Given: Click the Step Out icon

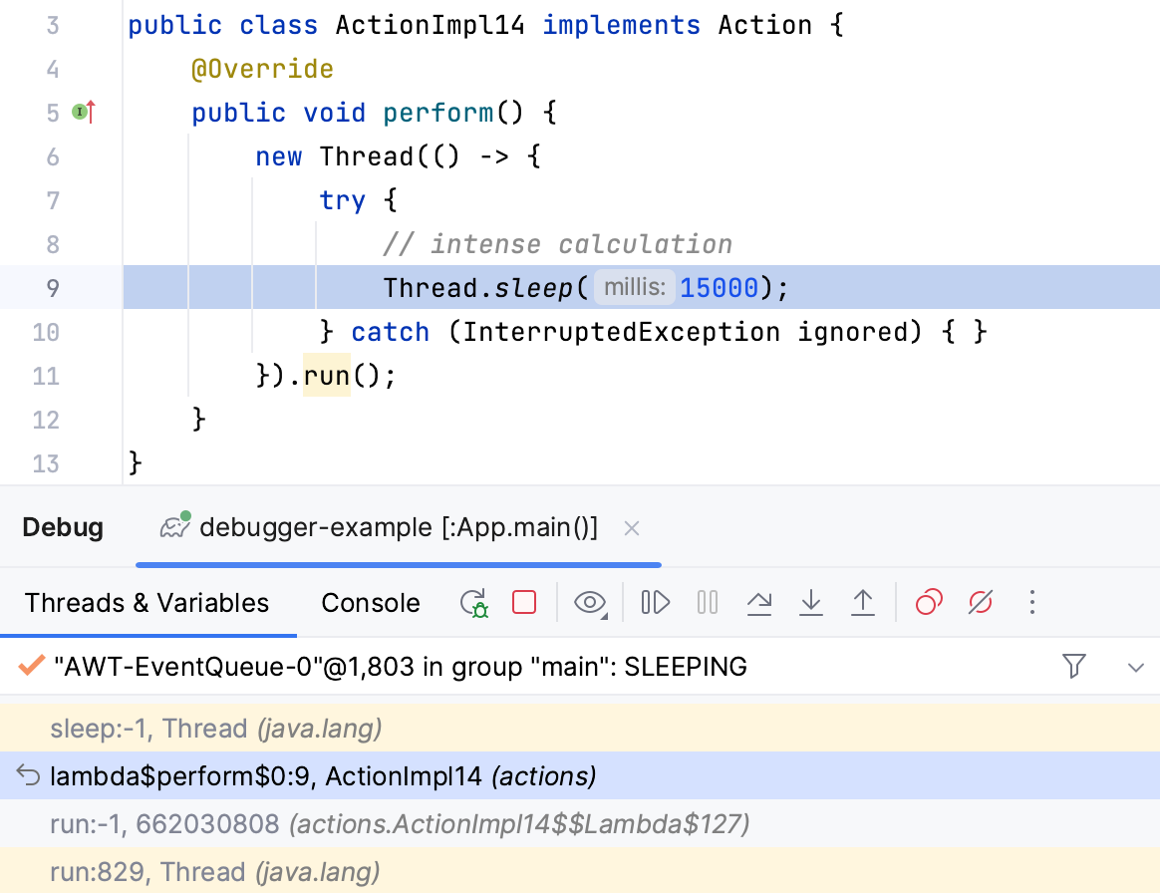Looking at the screenshot, I should (x=863, y=602).
